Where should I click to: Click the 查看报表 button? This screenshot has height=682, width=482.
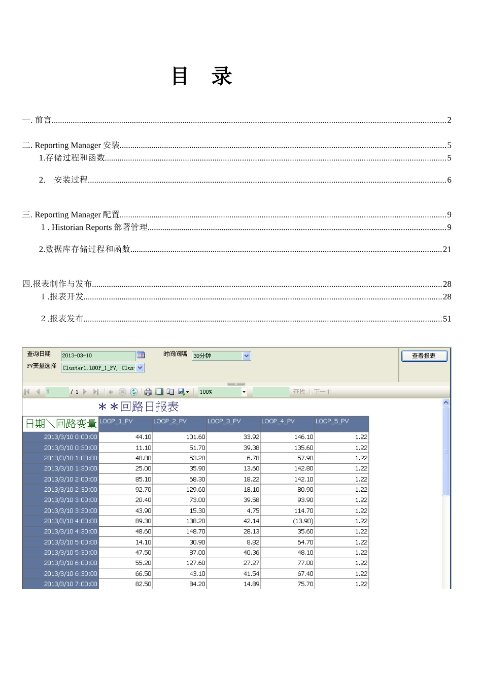pyautogui.click(x=424, y=356)
